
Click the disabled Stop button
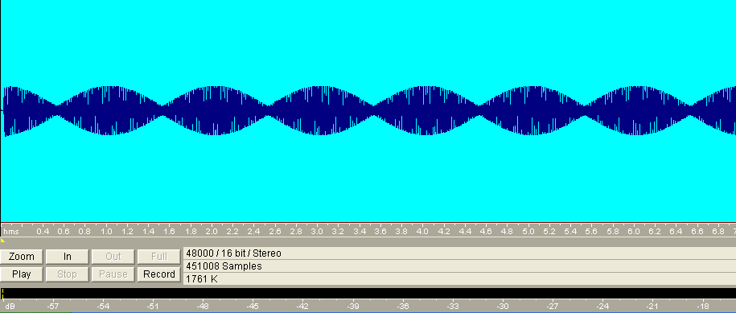pyautogui.click(x=67, y=274)
